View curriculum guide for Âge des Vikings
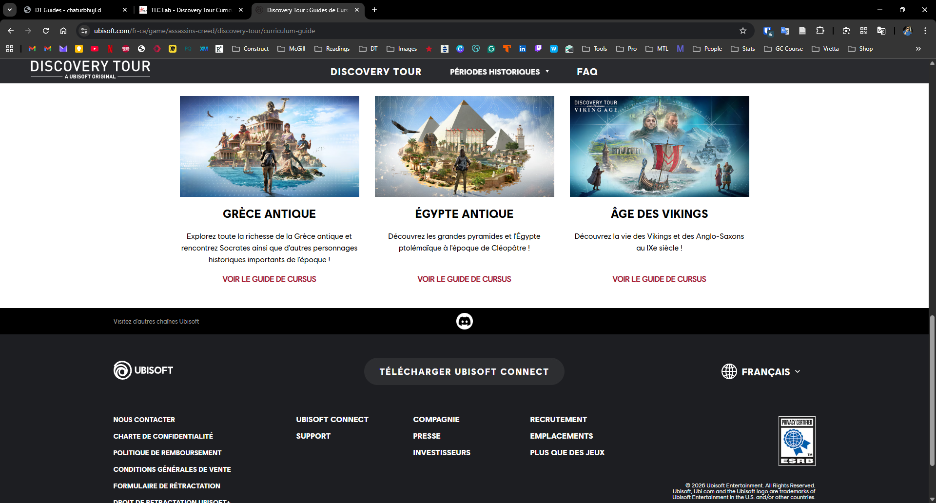The image size is (936, 503). (659, 279)
